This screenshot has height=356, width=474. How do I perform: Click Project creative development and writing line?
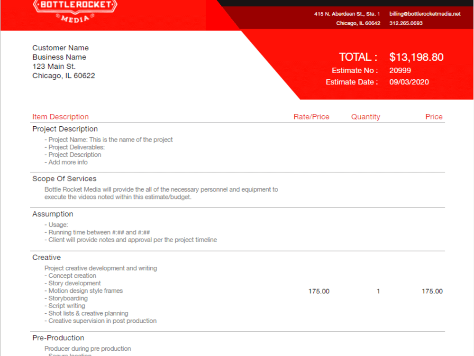click(x=100, y=268)
